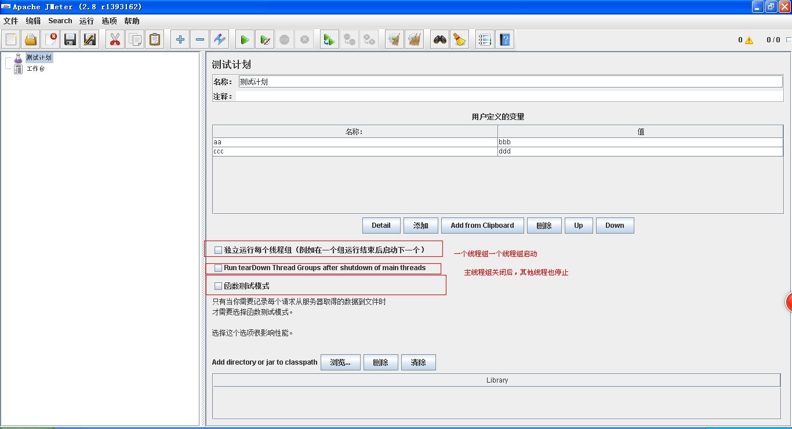Click the 0 / 0 thread counter

click(x=773, y=40)
